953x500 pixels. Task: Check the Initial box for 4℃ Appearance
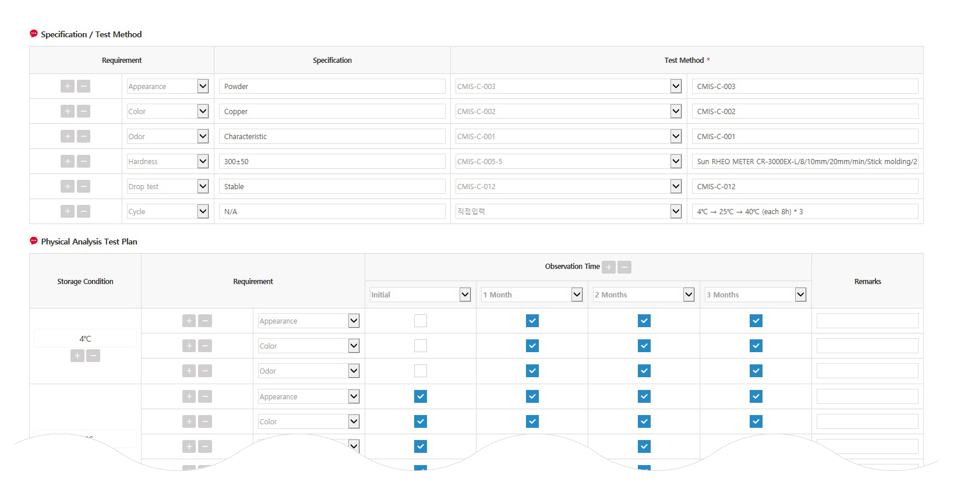point(421,321)
